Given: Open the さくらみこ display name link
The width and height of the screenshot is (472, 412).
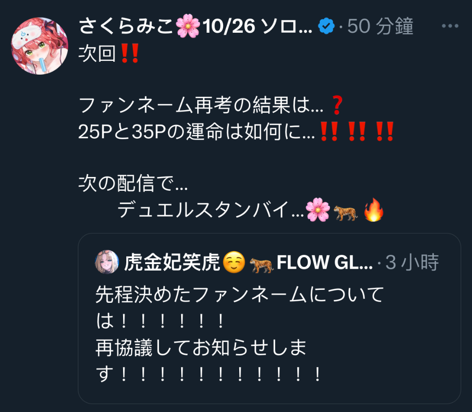Looking at the screenshot, I should click(126, 26).
